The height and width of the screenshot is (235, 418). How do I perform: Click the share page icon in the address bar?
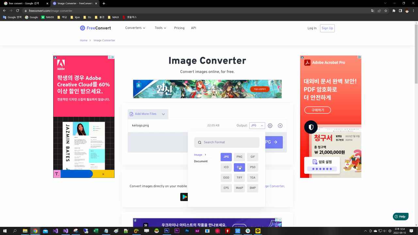[379, 11]
